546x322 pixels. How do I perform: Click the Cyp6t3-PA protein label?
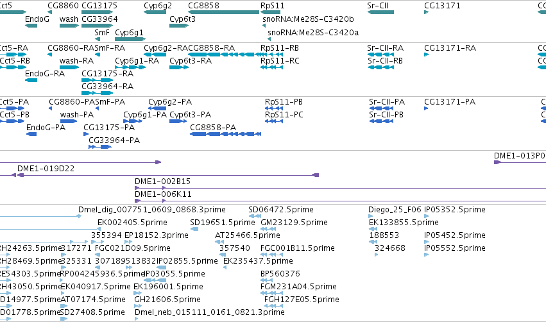coord(190,115)
